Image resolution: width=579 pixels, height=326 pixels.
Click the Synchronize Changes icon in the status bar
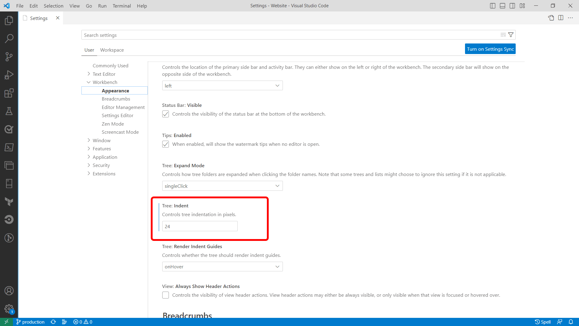click(53, 322)
